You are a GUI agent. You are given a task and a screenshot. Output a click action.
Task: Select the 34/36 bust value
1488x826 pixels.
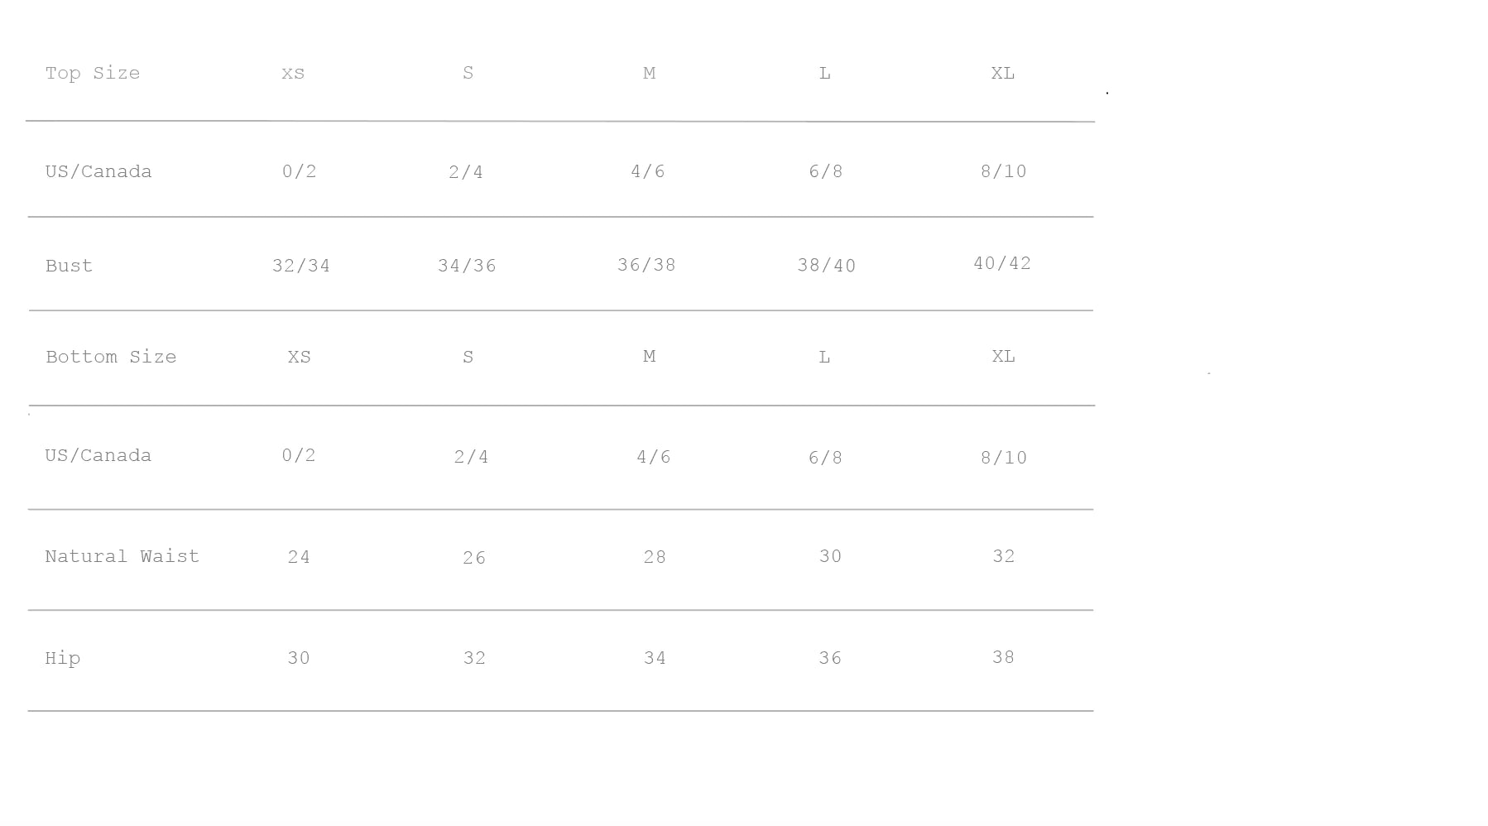coord(467,267)
